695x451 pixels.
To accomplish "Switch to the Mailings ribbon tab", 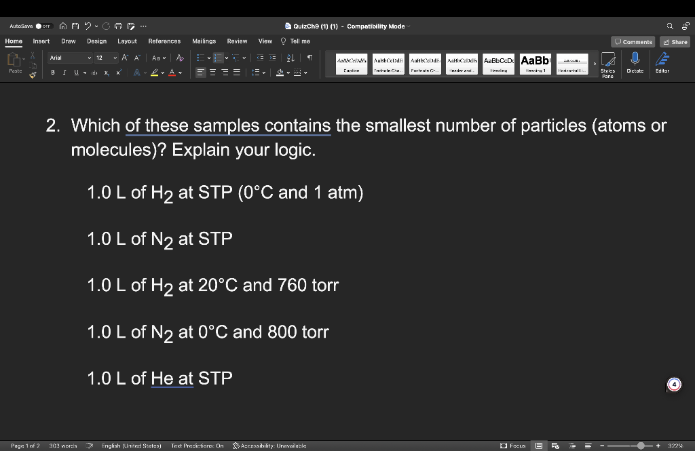I will pyautogui.click(x=204, y=41).
